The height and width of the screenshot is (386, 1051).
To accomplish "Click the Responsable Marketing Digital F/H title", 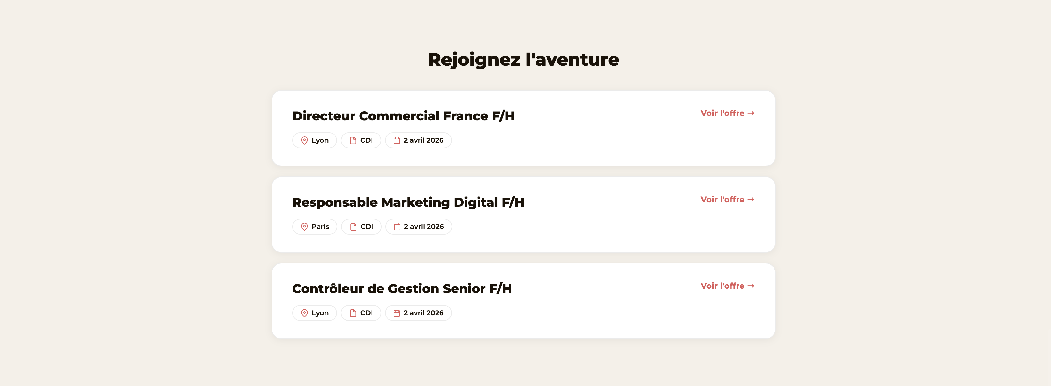I will [408, 202].
